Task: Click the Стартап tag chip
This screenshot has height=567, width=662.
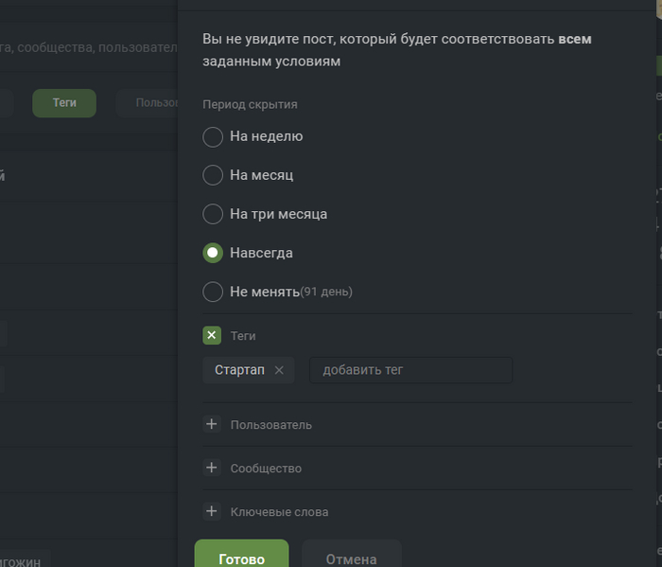Action: tap(239, 370)
